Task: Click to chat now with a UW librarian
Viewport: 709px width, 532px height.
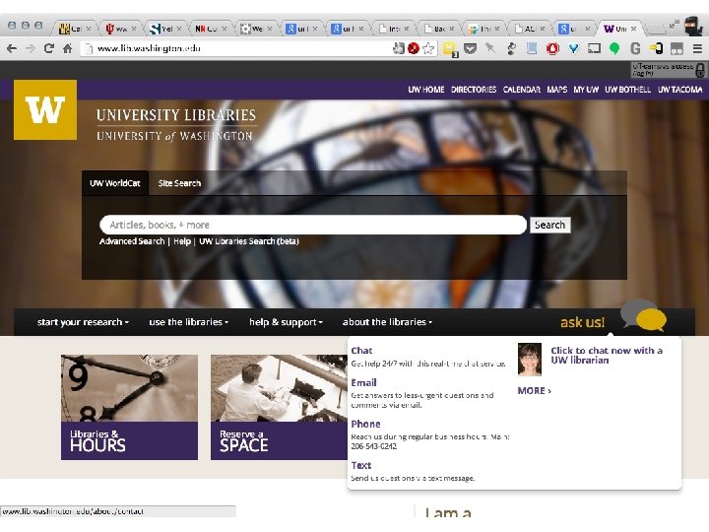Action: (607, 355)
